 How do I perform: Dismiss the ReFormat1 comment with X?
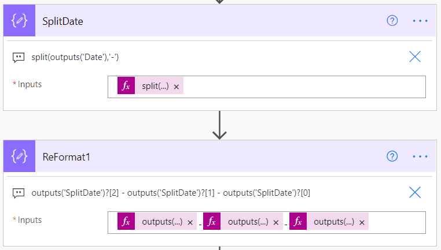415,192
